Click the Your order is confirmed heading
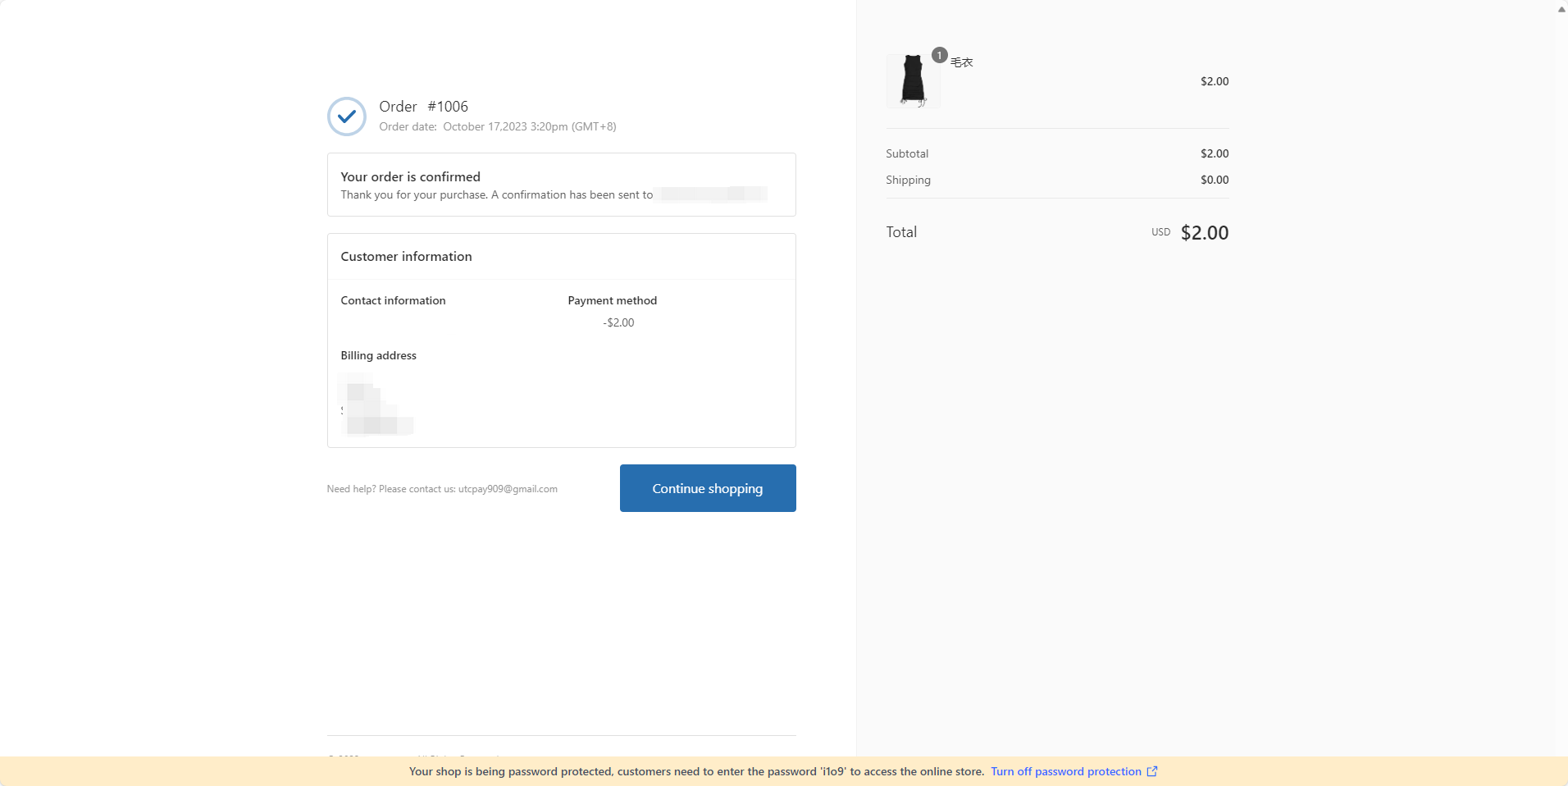The width and height of the screenshot is (1568, 786). click(x=411, y=176)
